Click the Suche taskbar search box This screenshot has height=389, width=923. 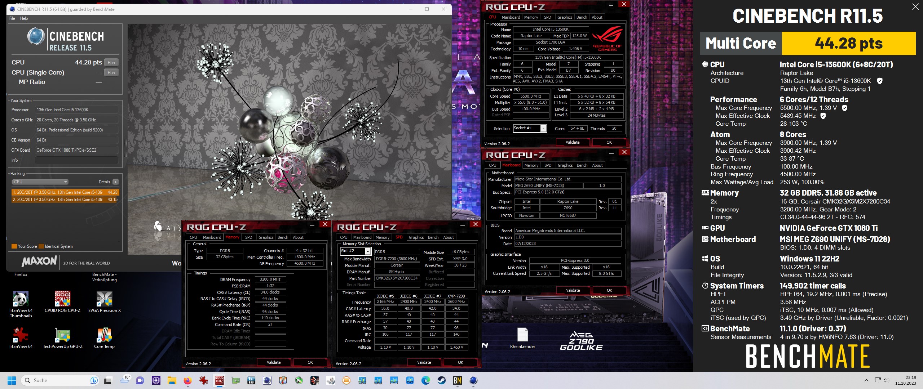pos(61,380)
